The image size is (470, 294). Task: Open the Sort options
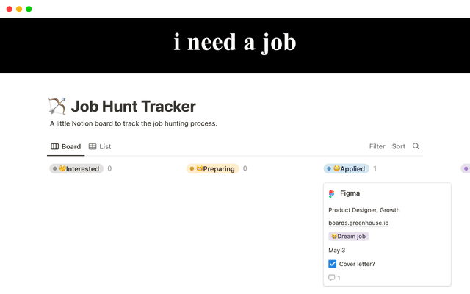[399, 146]
